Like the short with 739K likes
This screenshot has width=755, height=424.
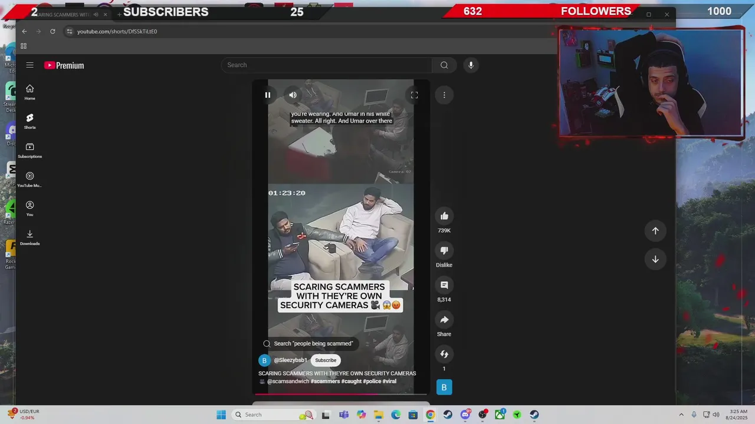pyautogui.click(x=444, y=216)
